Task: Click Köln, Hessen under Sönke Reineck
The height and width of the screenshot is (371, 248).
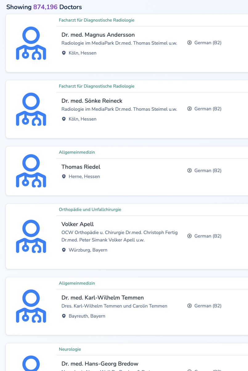Action: 83,119
